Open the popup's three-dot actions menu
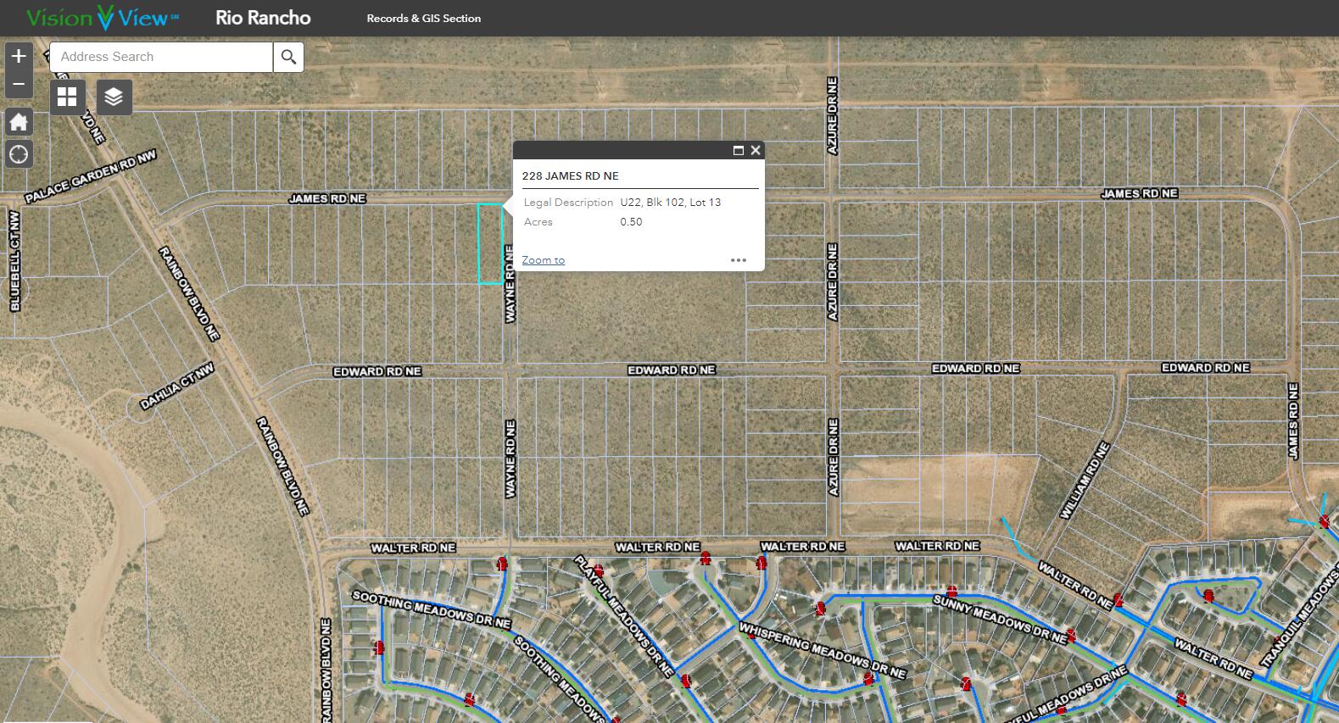This screenshot has height=723, width=1339. (x=739, y=260)
